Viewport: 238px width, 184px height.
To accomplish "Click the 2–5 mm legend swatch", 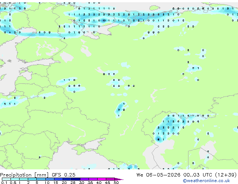I will [x=32, y=179].
